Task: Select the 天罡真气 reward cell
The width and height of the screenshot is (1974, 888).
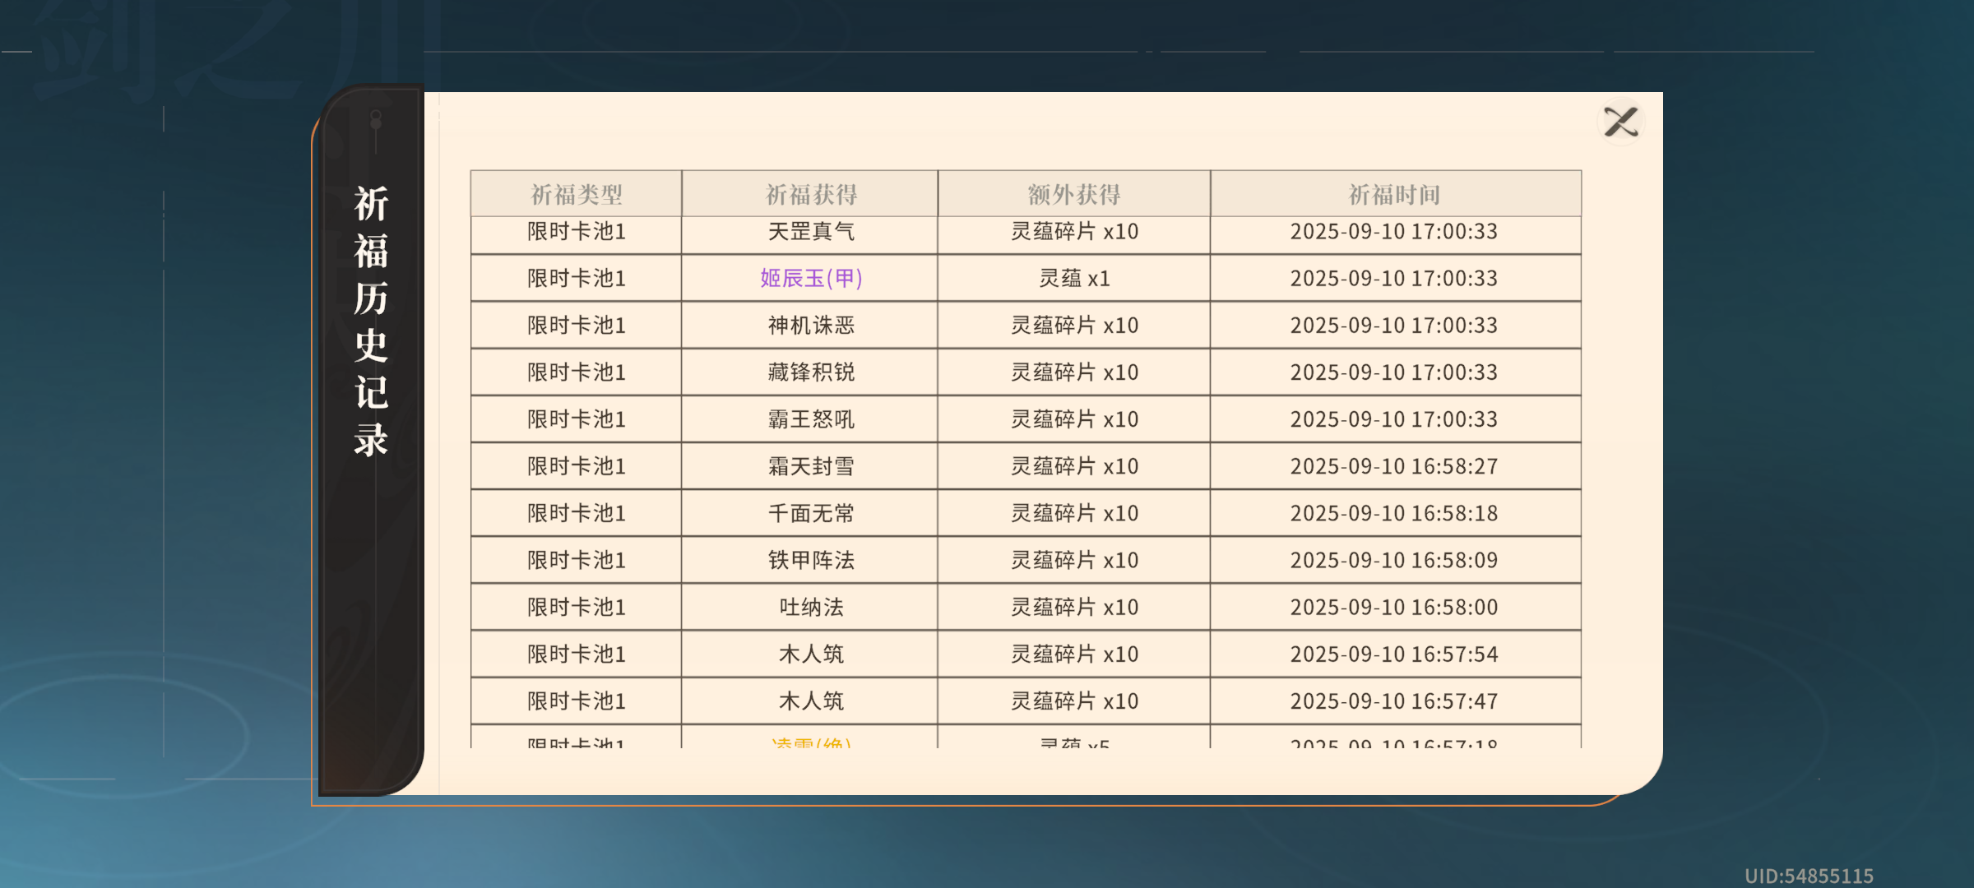Action: [x=810, y=232]
